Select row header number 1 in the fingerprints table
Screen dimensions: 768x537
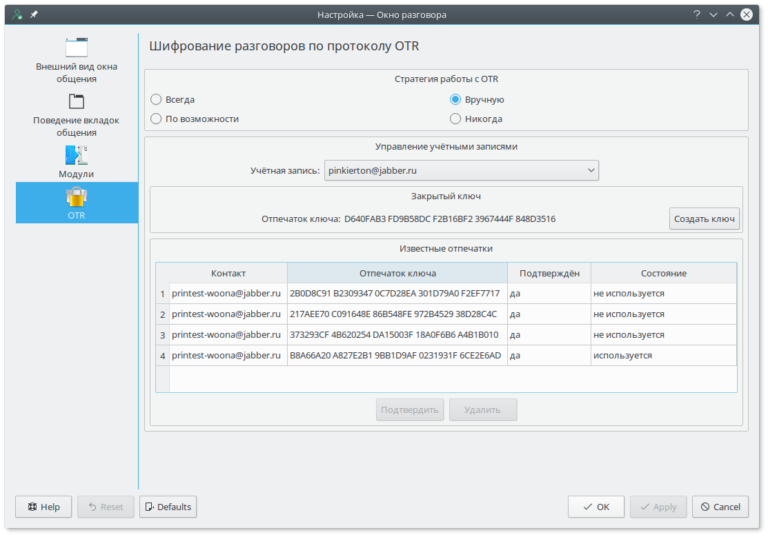coord(163,294)
